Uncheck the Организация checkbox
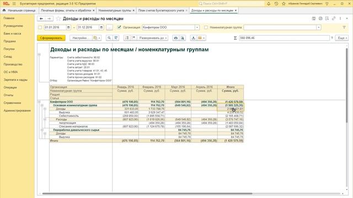 pyautogui.click(x=119, y=28)
